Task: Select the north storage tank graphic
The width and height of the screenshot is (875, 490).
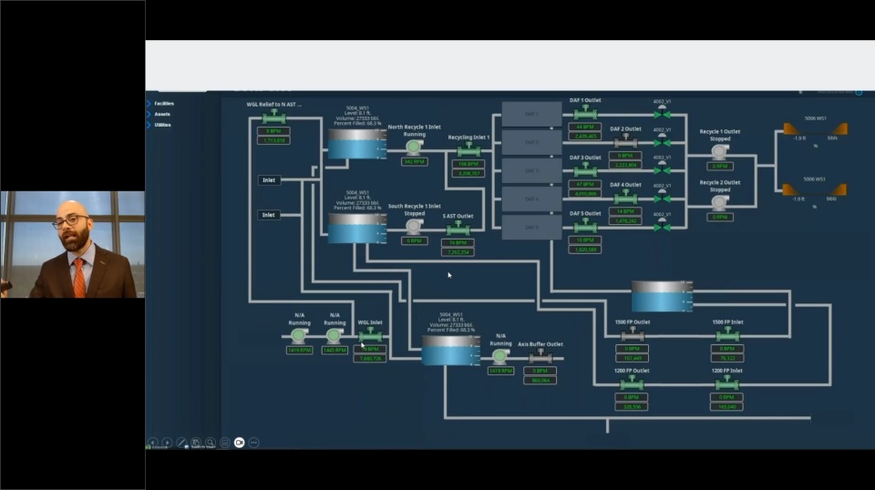Action: point(356,144)
